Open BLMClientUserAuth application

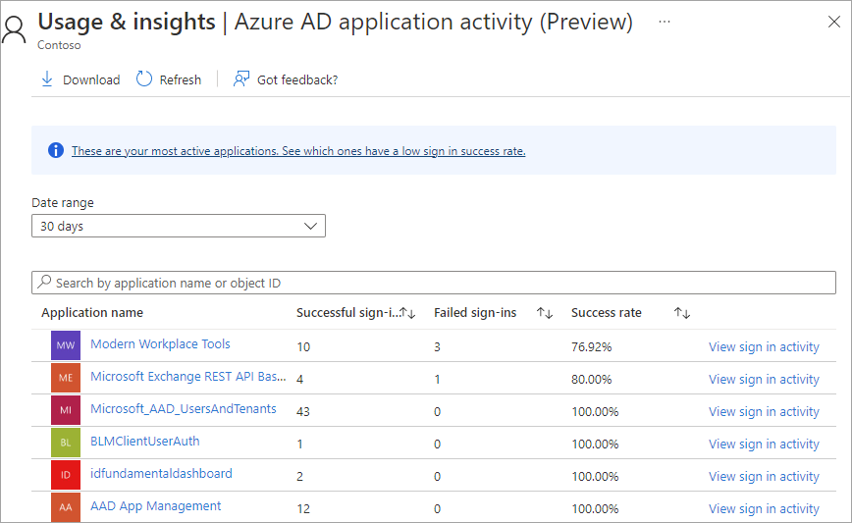[145, 442]
